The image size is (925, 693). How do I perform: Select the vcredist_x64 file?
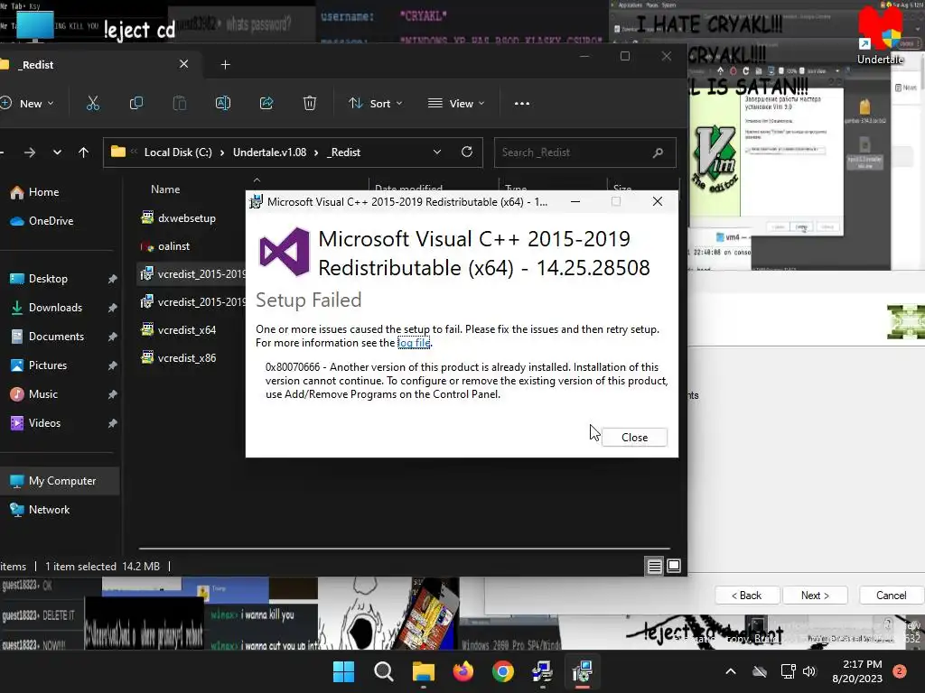coord(186,330)
